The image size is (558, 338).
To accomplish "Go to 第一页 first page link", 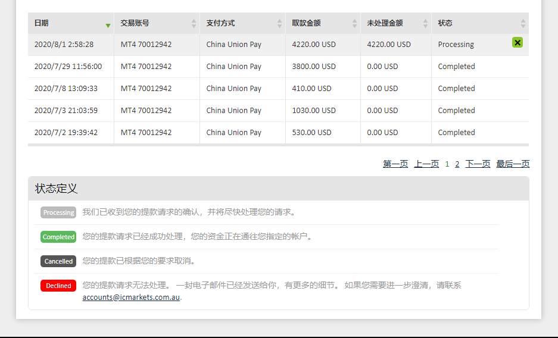I will pos(395,164).
